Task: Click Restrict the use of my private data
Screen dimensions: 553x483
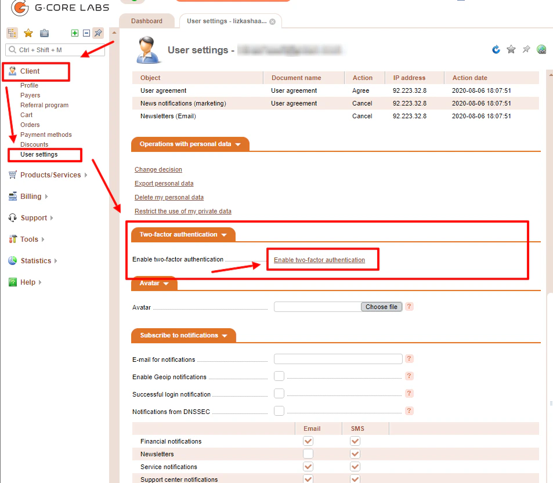Action: [x=183, y=211]
